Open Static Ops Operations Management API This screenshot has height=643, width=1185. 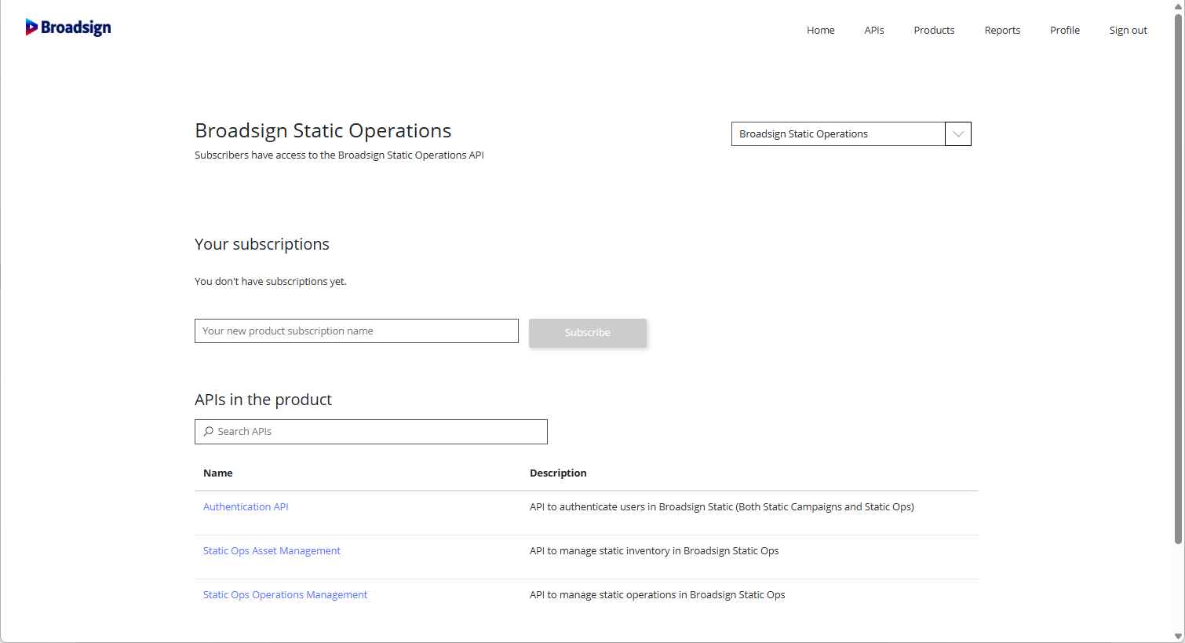285,594
